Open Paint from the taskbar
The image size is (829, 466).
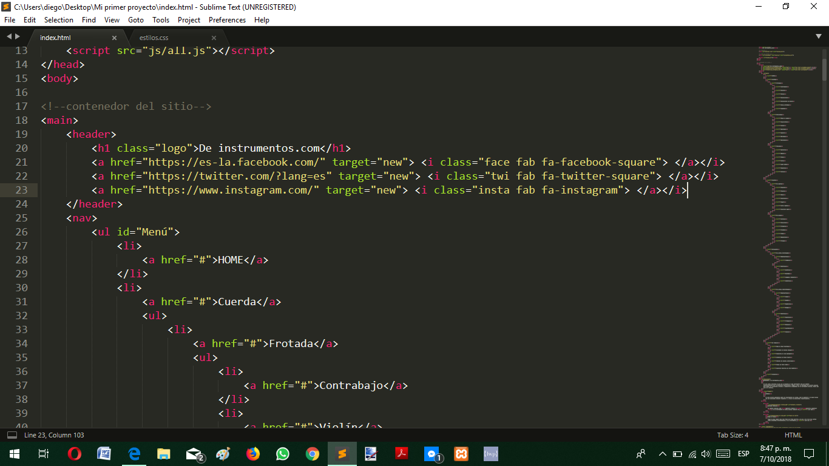point(223,453)
